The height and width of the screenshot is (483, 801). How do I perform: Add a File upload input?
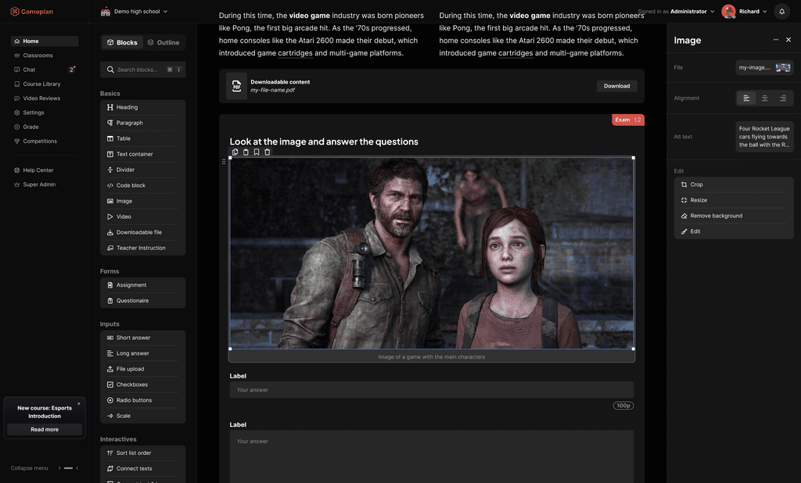(143, 369)
